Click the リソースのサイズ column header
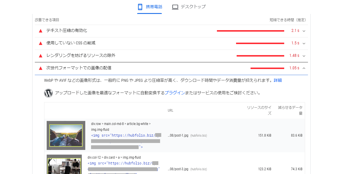The height and width of the screenshot is (174, 348). pos(259,110)
